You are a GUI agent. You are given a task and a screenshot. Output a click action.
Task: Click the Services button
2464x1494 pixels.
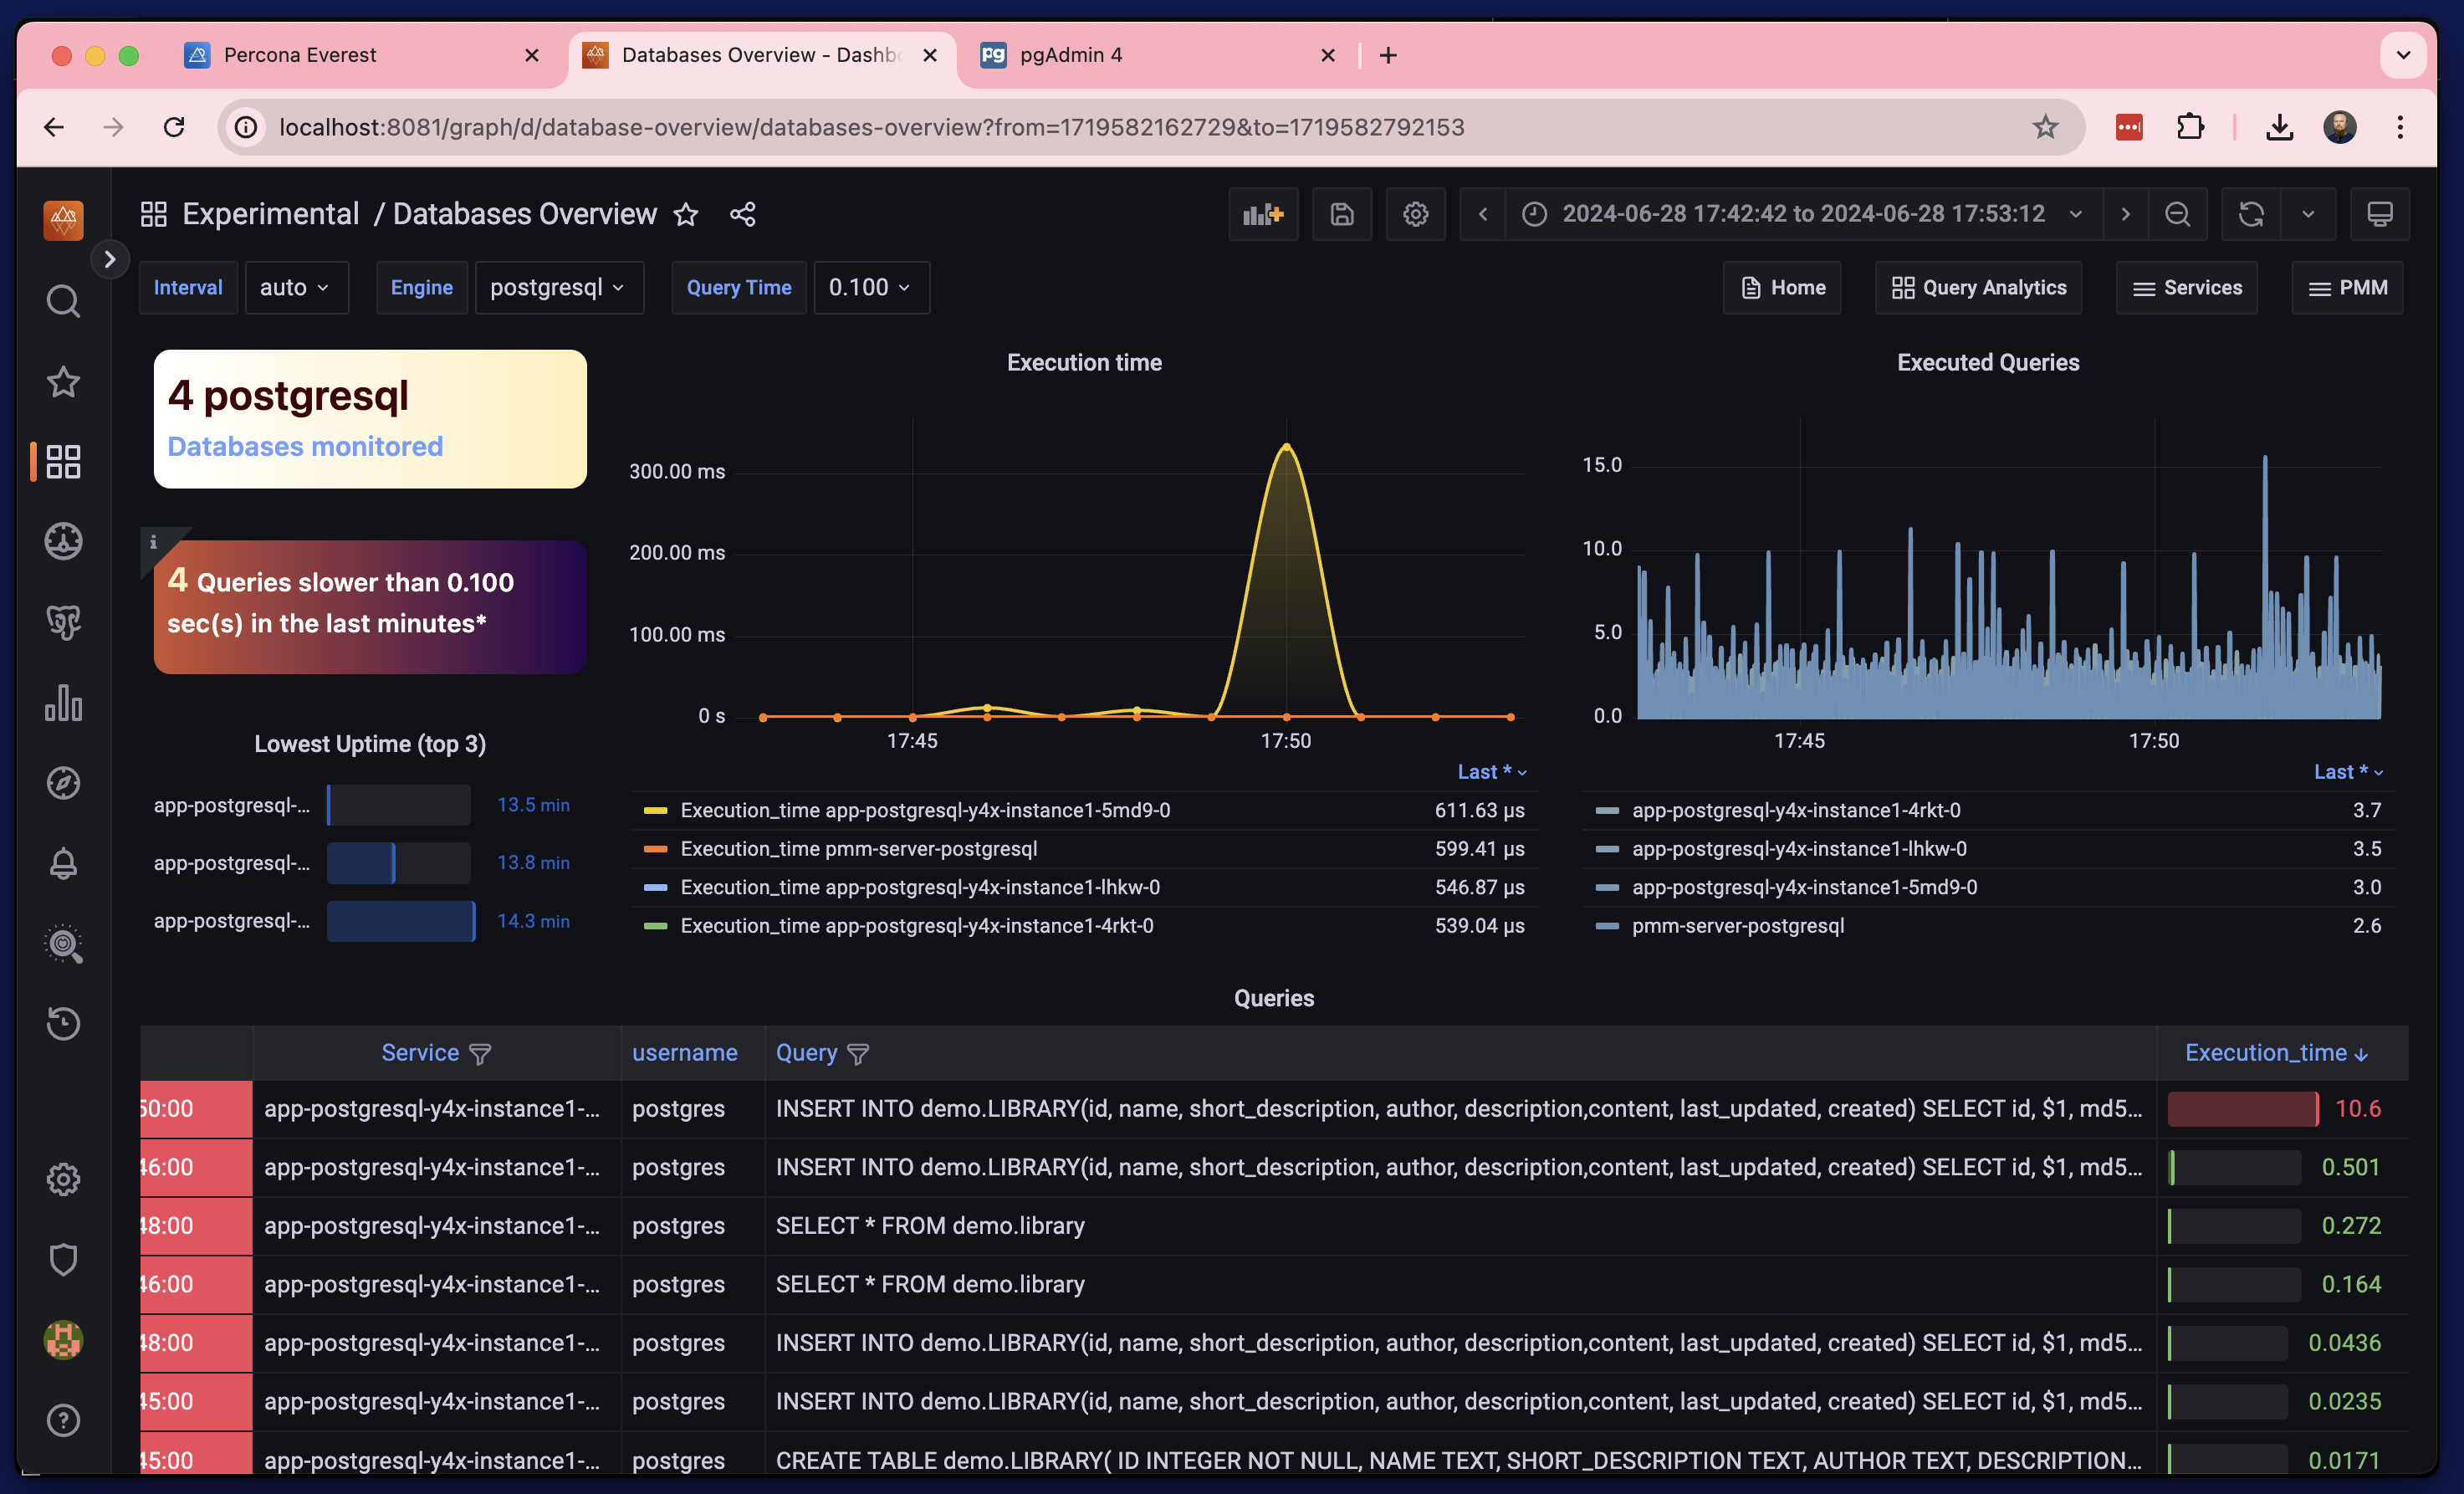[x=2186, y=287]
